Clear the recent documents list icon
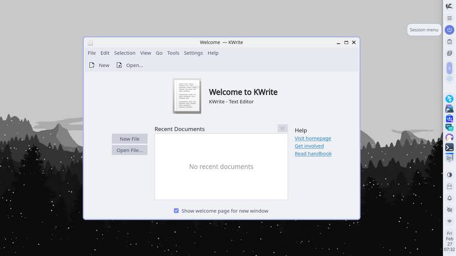This screenshot has height=256, width=456. point(282,129)
